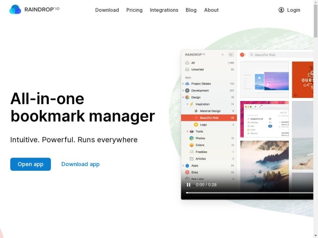
Task: Click the Design colorful collection icon
Action: click(x=187, y=97)
